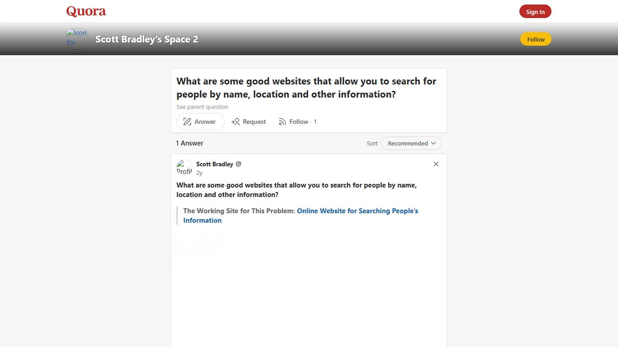Select the Answer pen icon
The width and height of the screenshot is (618, 347).
pyautogui.click(x=187, y=122)
